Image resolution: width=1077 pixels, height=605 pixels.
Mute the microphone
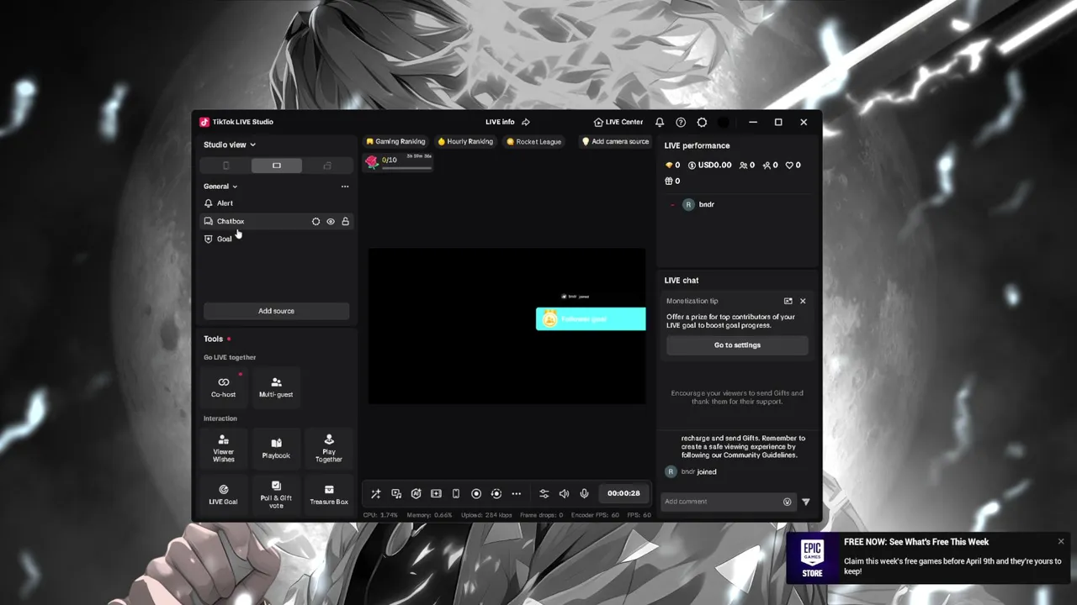point(584,493)
